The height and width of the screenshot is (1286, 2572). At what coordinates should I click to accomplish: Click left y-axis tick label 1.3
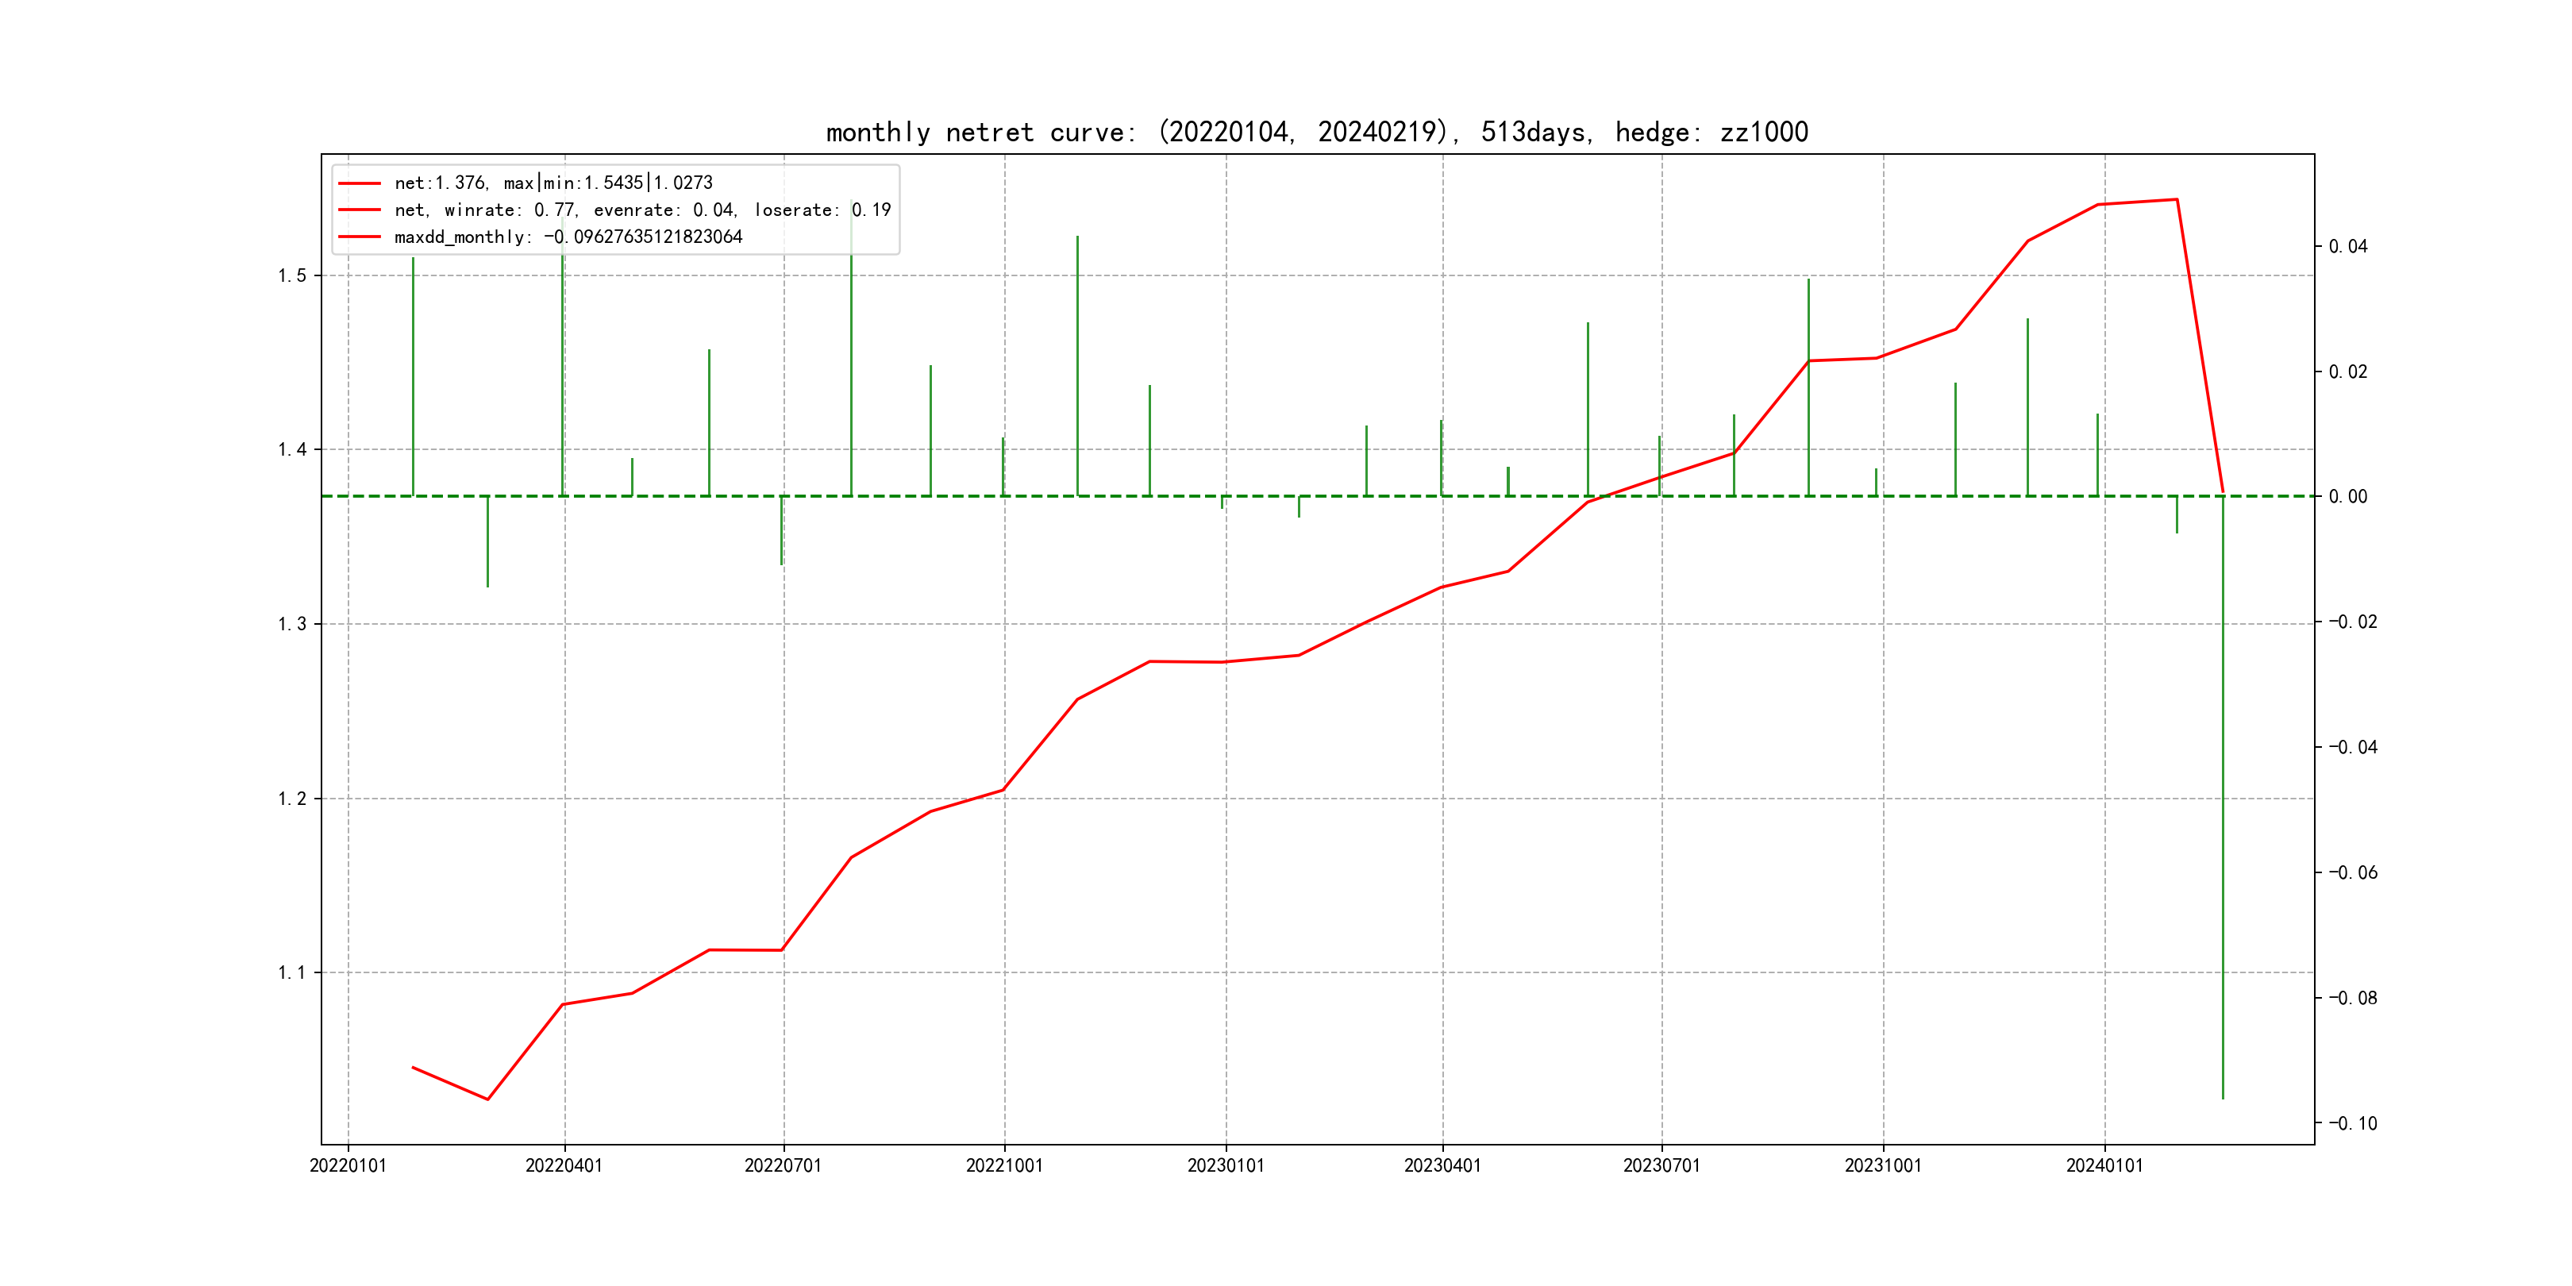(x=291, y=624)
